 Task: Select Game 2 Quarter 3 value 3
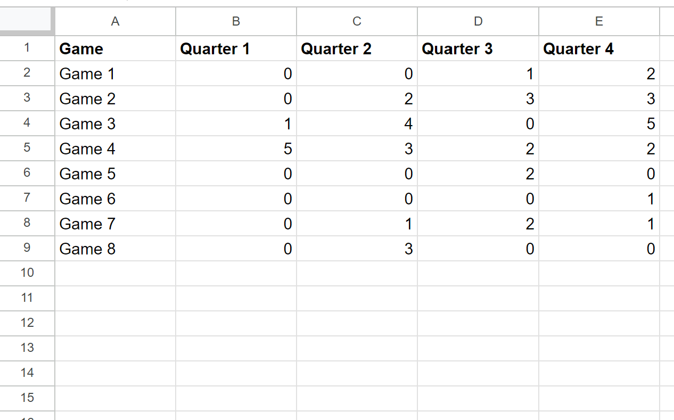[478, 98]
